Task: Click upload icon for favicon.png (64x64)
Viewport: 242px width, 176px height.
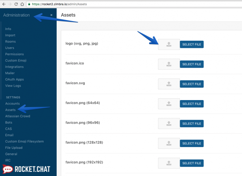Action: 169,104
